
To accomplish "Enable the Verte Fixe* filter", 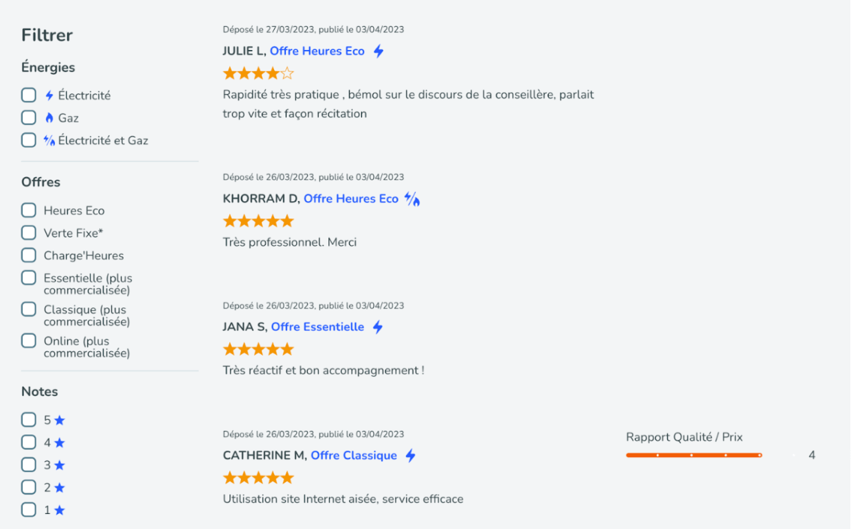I will (28, 233).
